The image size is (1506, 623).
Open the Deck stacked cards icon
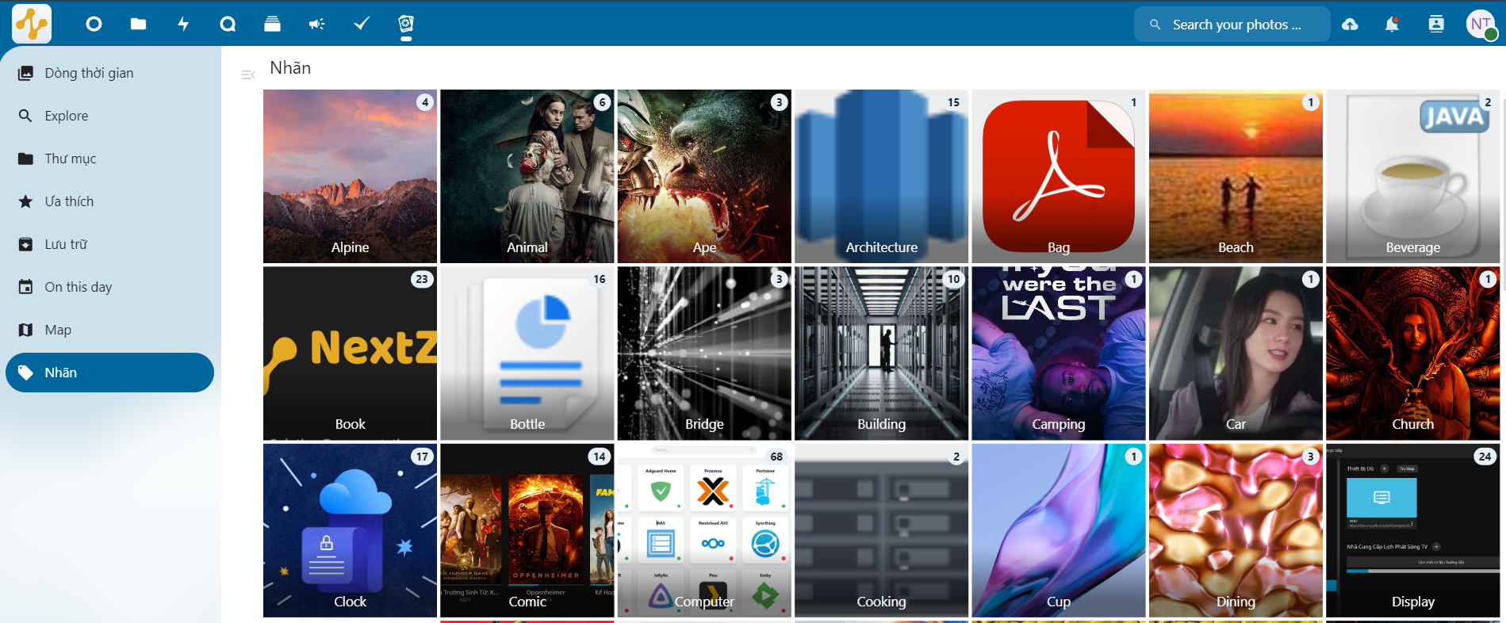272,24
